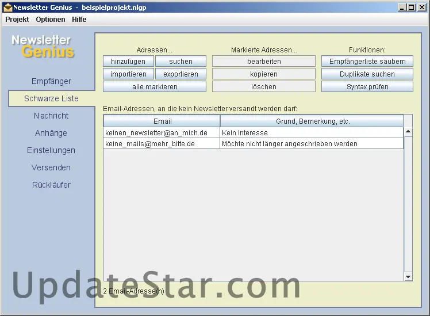The height and width of the screenshot is (316, 430).
Task: Close the Newsletter Genius window
Action: point(421,7)
